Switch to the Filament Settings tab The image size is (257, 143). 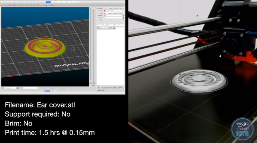tap(64, 2)
